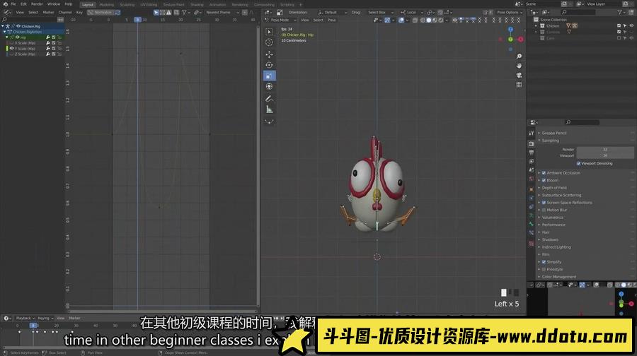This screenshot has height=356, width=637.
Task: Collapse the Sampling panel
Action: (x=550, y=141)
